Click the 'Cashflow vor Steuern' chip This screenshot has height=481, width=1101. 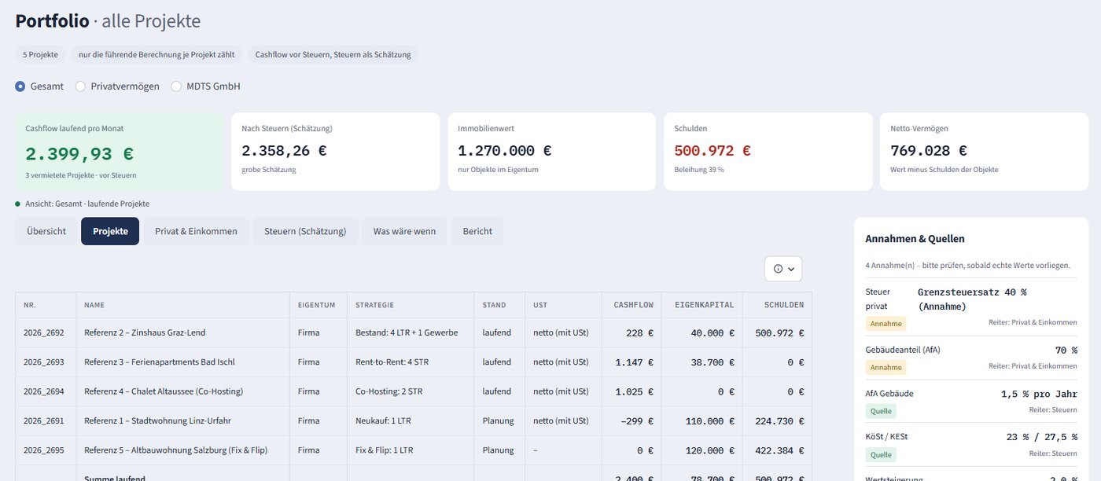333,55
